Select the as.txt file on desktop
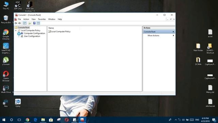This screenshot has width=218, height=123. click(x=210, y=33)
